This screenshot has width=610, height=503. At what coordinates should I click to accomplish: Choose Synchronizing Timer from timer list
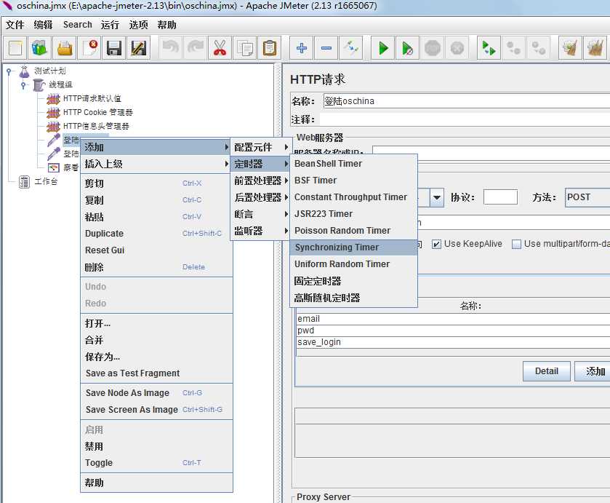(353, 247)
